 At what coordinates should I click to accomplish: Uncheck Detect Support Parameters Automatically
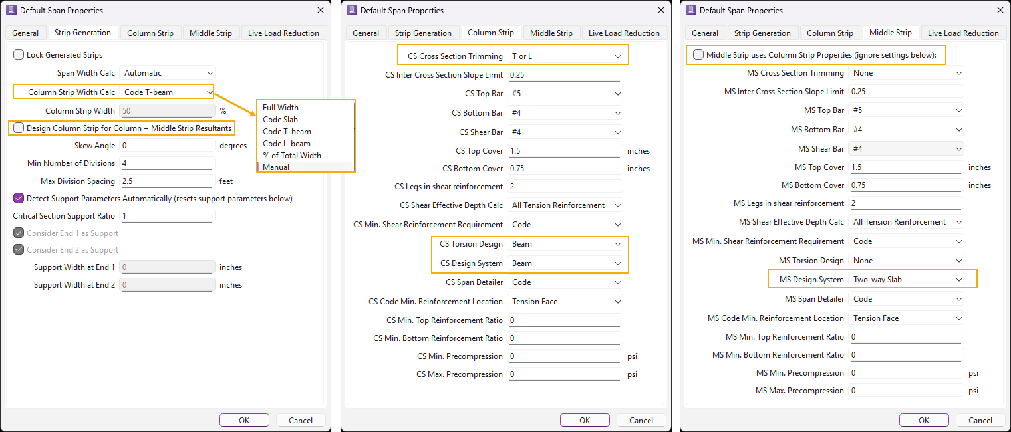pyautogui.click(x=19, y=198)
